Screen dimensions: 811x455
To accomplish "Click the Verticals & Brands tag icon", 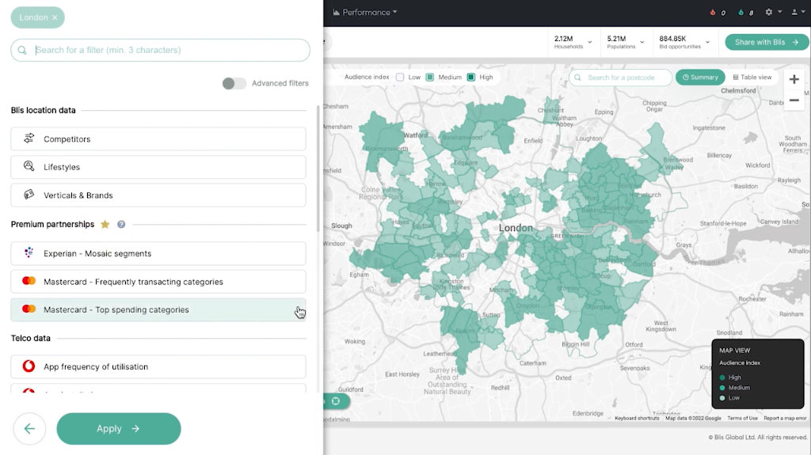I will click(x=29, y=195).
